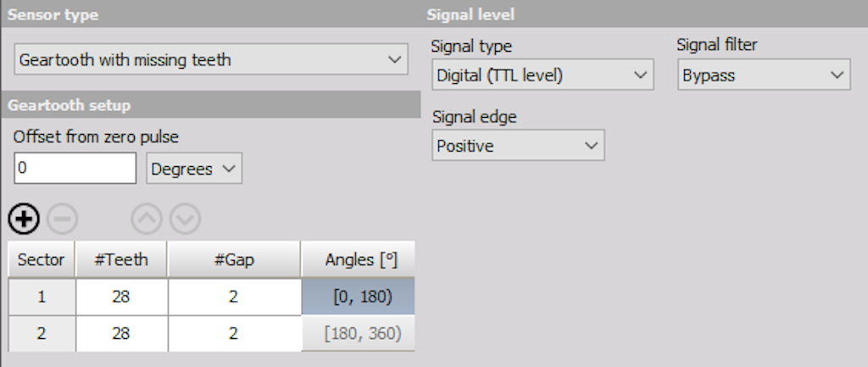Screen dimensions: 868x367
Task: Click the #Teeth column header
Action: (x=121, y=259)
